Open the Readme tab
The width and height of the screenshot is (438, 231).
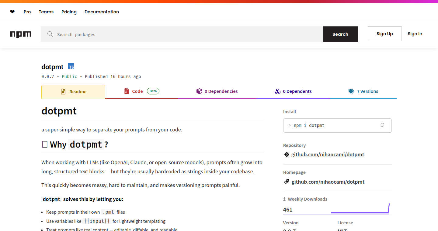click(x=73, y=92)
